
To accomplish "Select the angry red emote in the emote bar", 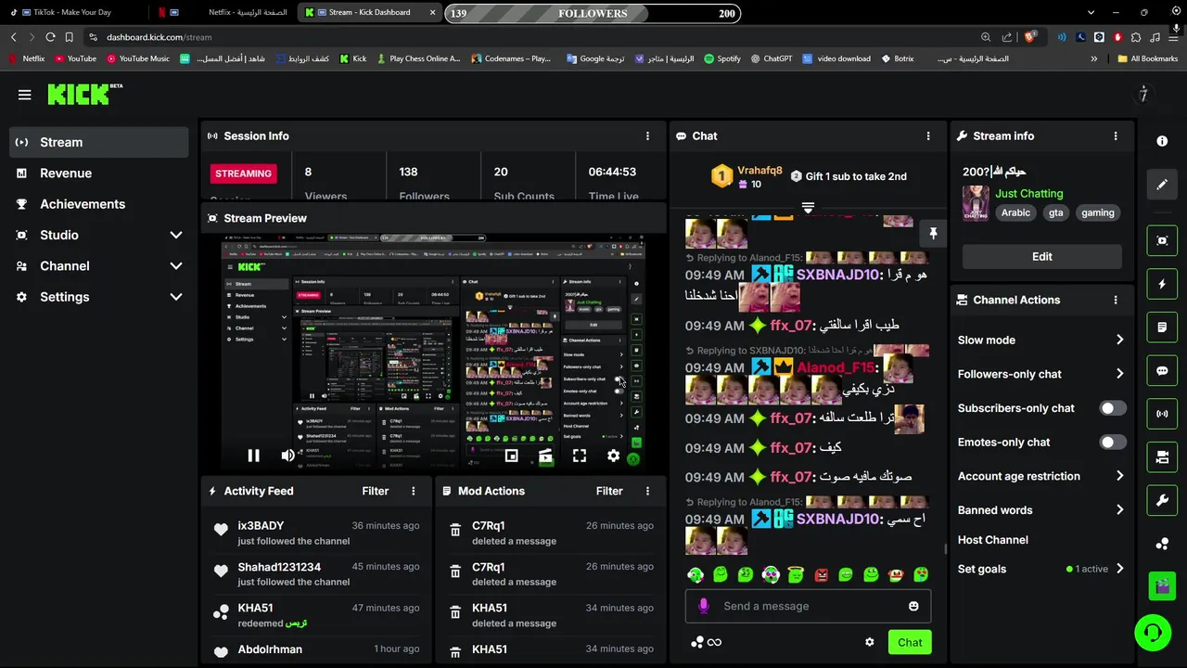I will tap(821, 575).
